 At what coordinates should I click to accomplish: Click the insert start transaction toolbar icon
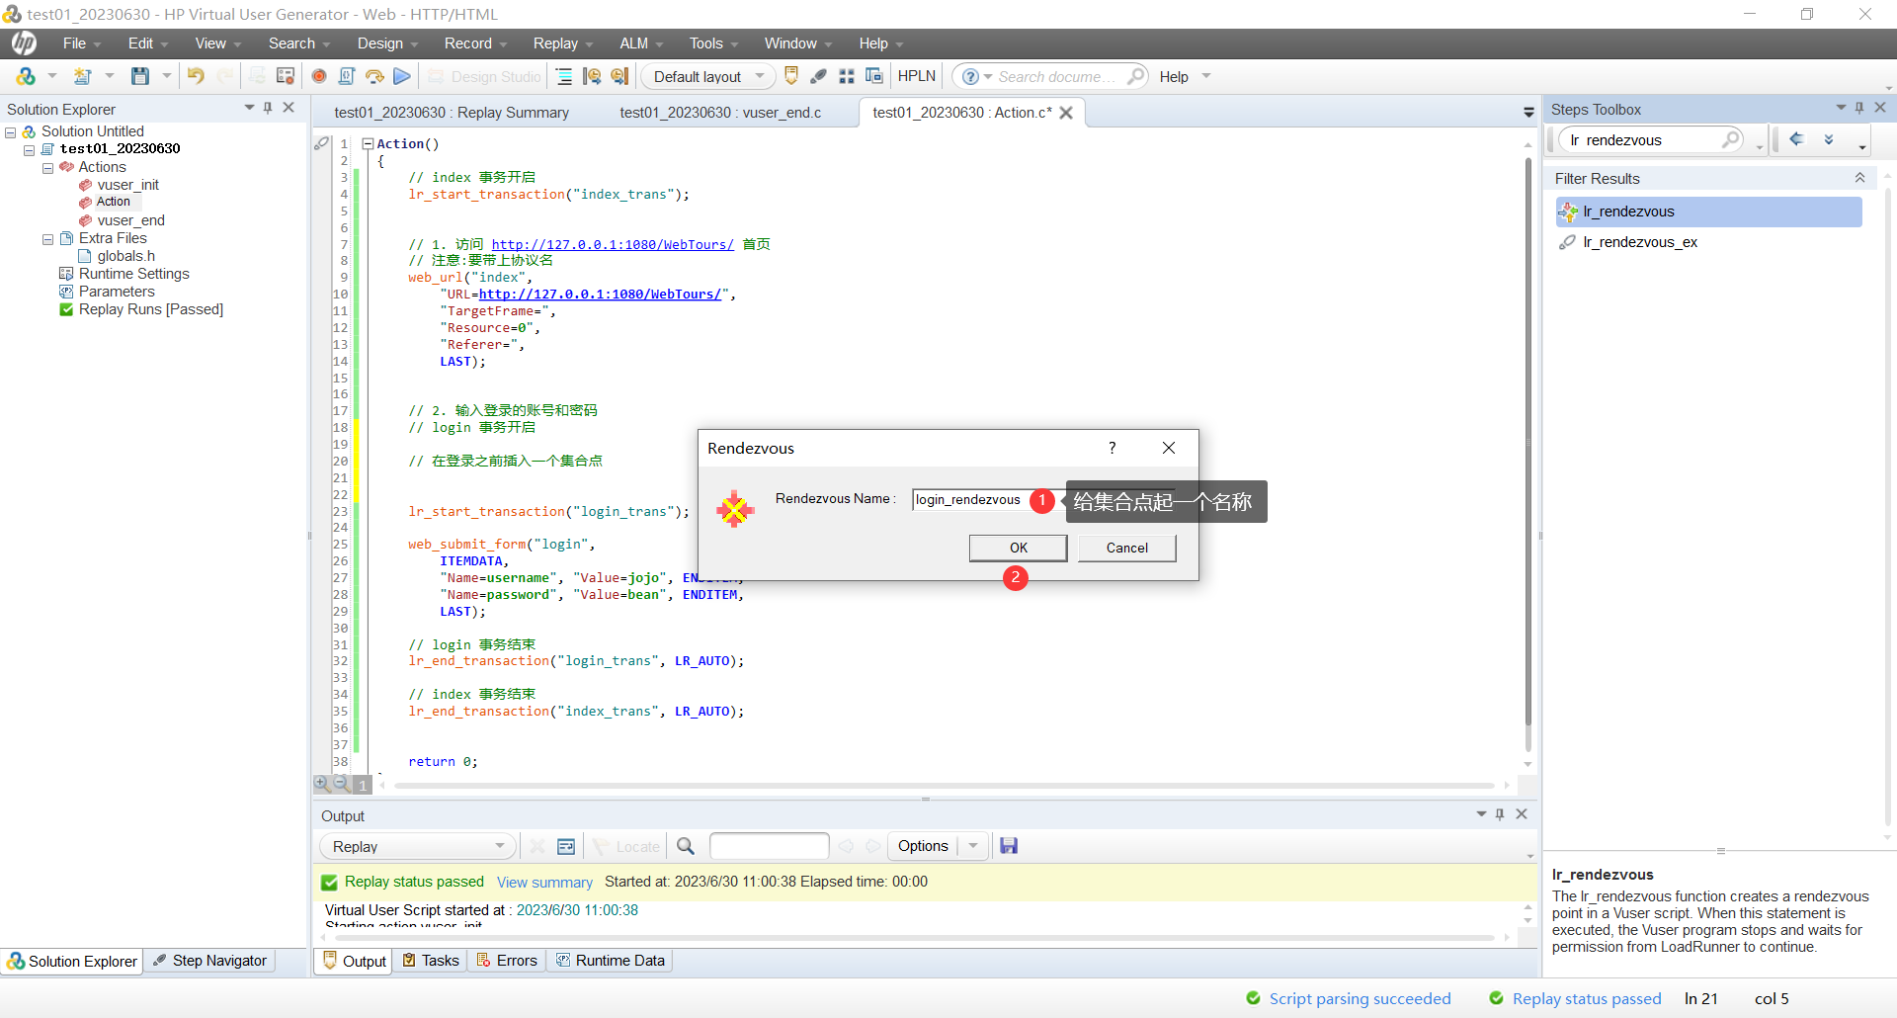(592, 76)
